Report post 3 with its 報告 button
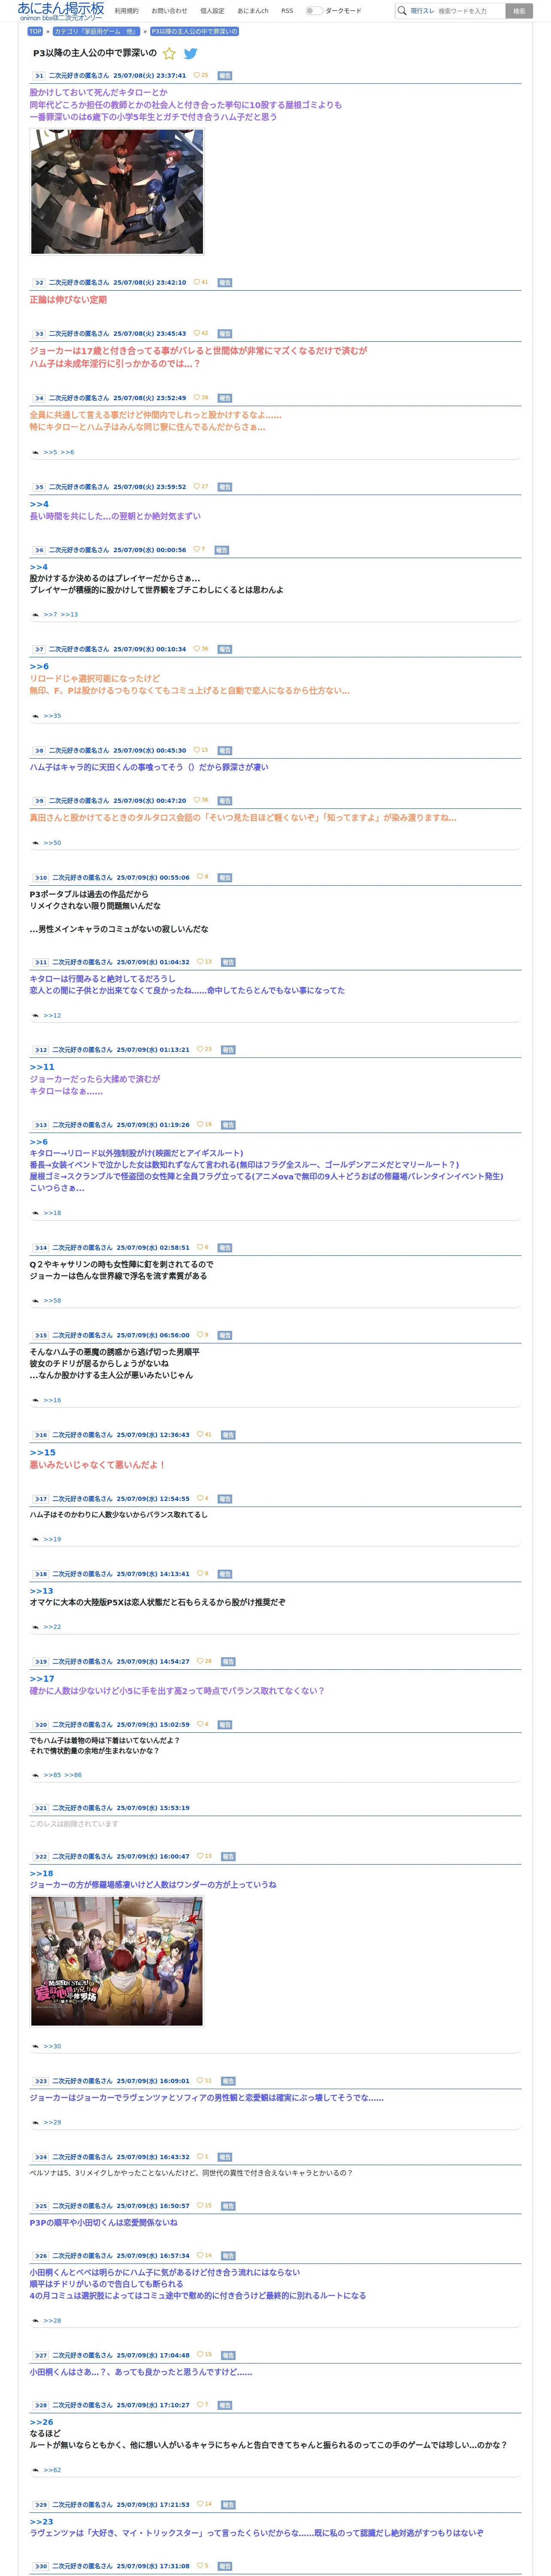 pyautogui.click(x=225, y=334)
